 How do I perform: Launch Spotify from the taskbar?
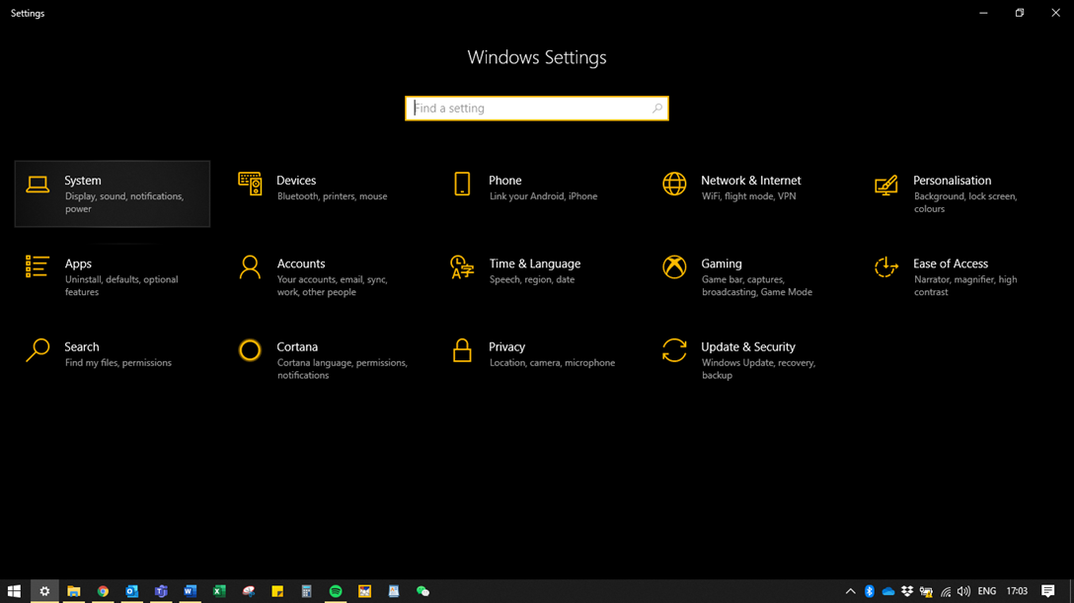[336, 591]
